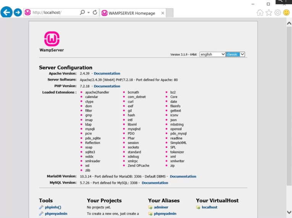
Task: Open MariaDB Version Documentation link
Action: click(x=183, y=176)
